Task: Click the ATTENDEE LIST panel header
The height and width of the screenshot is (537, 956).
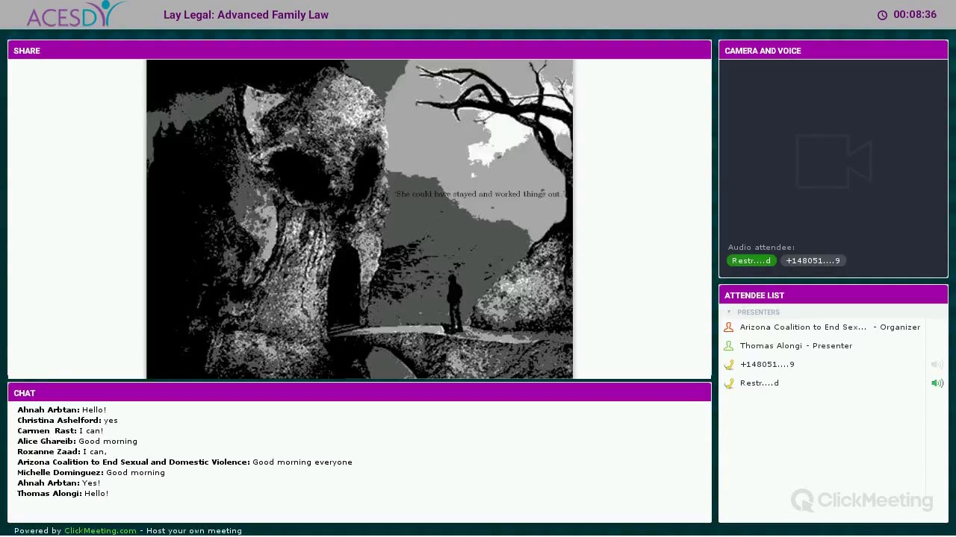Action: tap(834, 295)
